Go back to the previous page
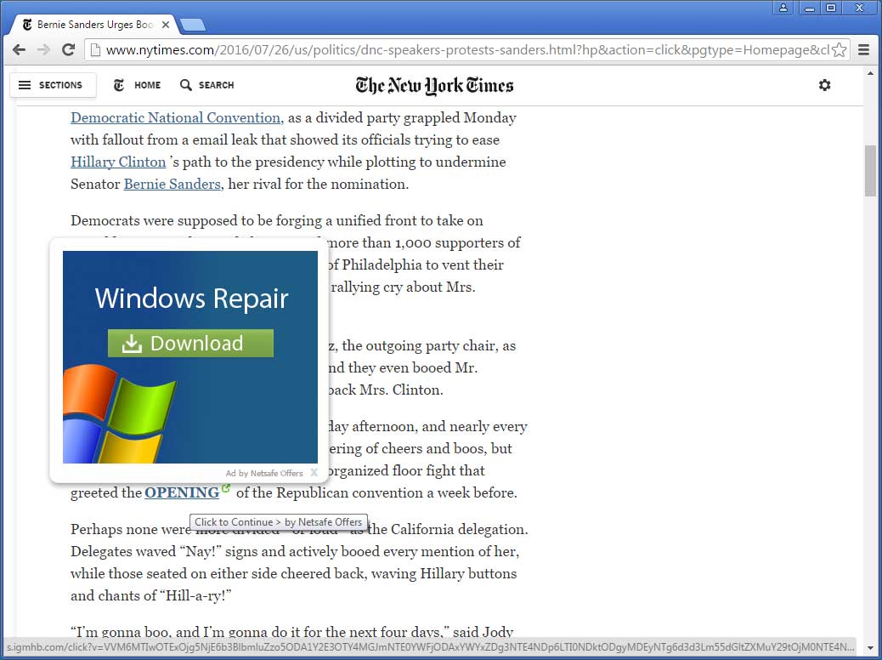This screenshot has width=882, height=660. point(19,49)
